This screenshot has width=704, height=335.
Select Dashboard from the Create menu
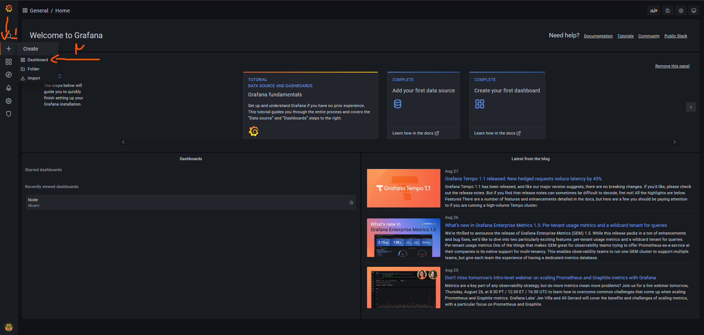coord(38,60)
